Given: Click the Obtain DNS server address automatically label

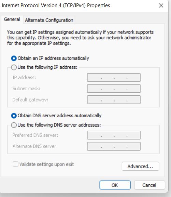Looking at the screenshot, I should tap(59, 116).
